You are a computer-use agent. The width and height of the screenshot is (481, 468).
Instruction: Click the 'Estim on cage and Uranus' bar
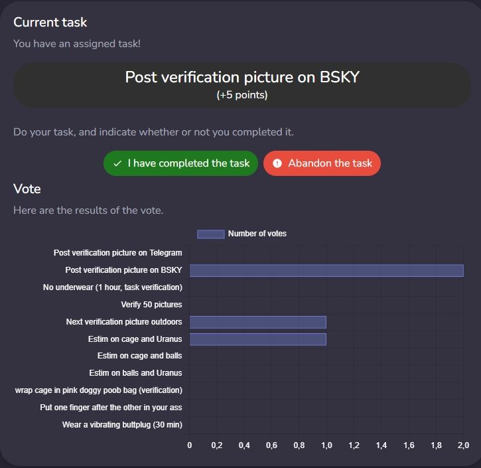[258, 339]
